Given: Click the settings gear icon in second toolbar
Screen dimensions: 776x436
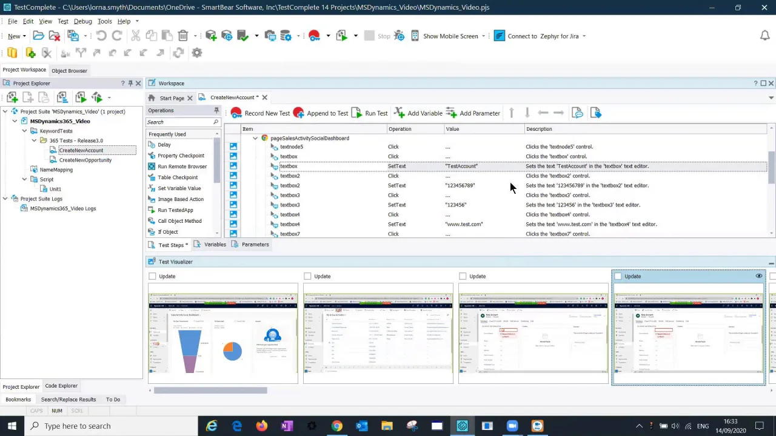Looking at the screenshot, I should (x=197, y=53).
